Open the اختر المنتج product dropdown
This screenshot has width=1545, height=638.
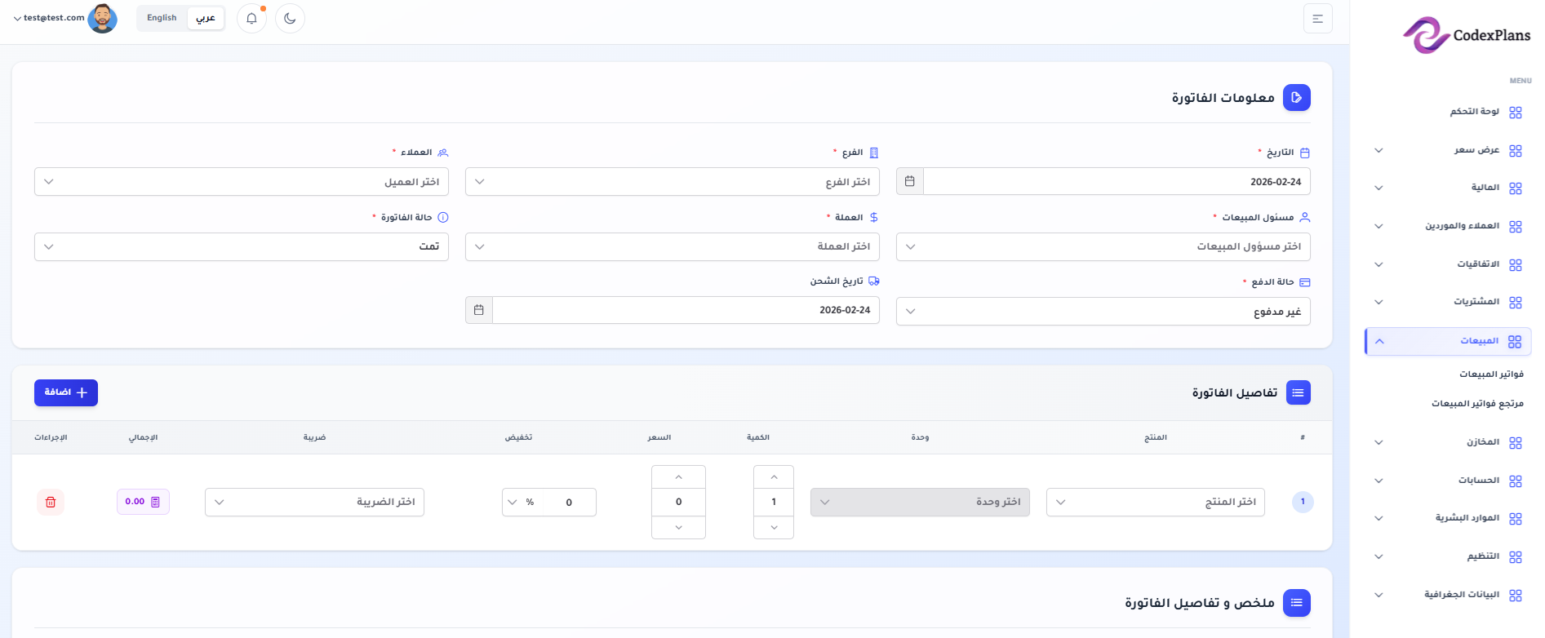click(x=1155, y=502)
